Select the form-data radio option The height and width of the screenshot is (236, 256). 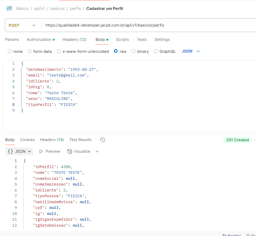tap(29, 51)
